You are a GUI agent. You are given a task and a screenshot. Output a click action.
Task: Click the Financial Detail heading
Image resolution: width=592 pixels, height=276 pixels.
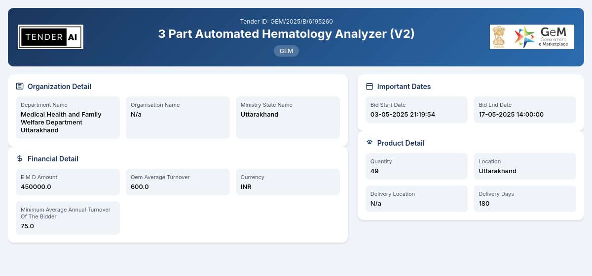pos(53,159)
